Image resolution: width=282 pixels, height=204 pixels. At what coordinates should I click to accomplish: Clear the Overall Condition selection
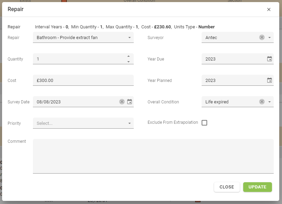(x=262, y=102)
